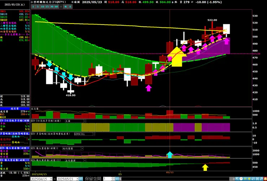Adjust the reserve space spinner arrows
The width and height of the screenshot is (267, 181).
[113, 179]
